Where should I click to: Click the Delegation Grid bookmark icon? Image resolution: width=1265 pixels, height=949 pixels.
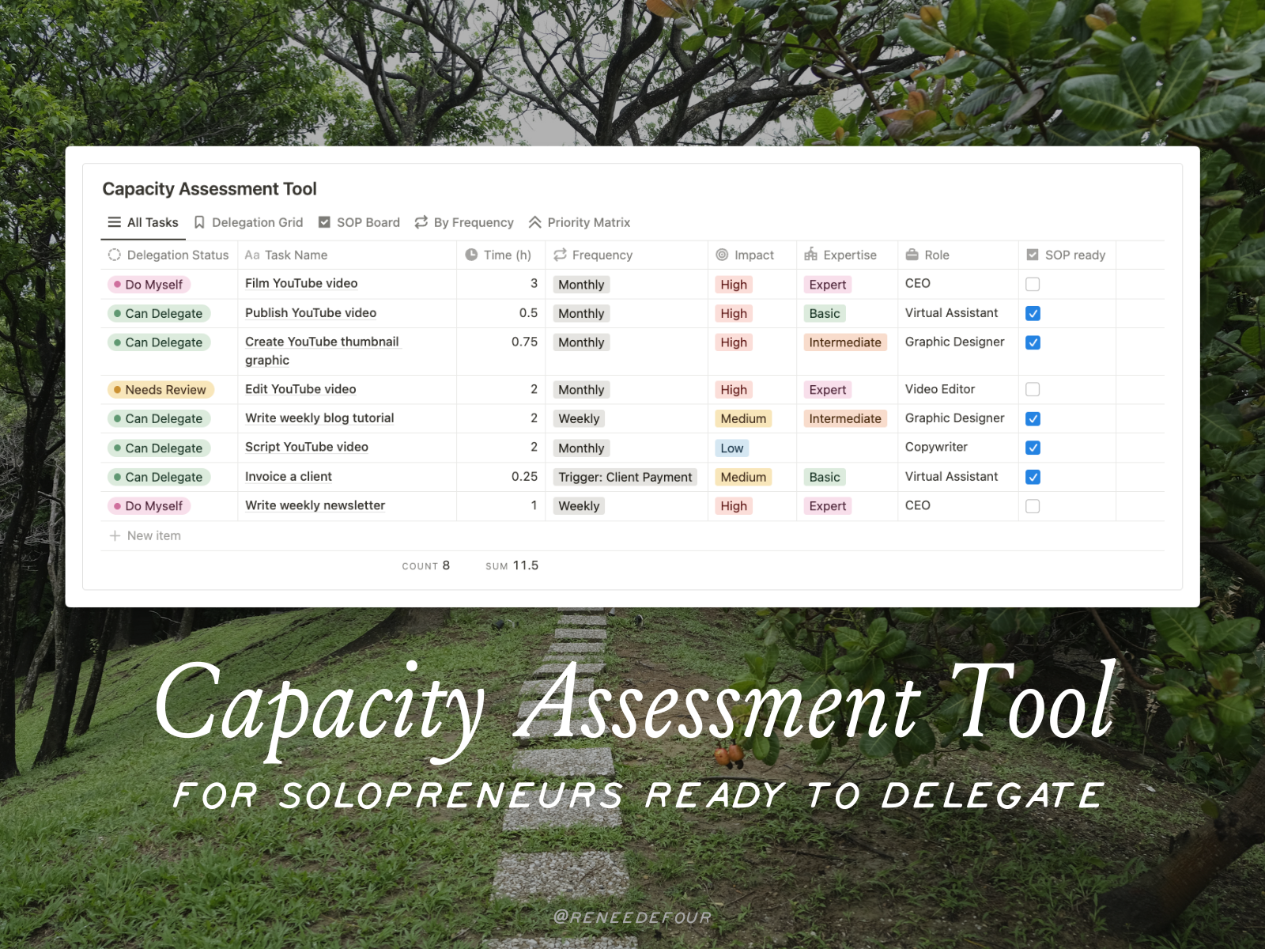tap(199, 222)
